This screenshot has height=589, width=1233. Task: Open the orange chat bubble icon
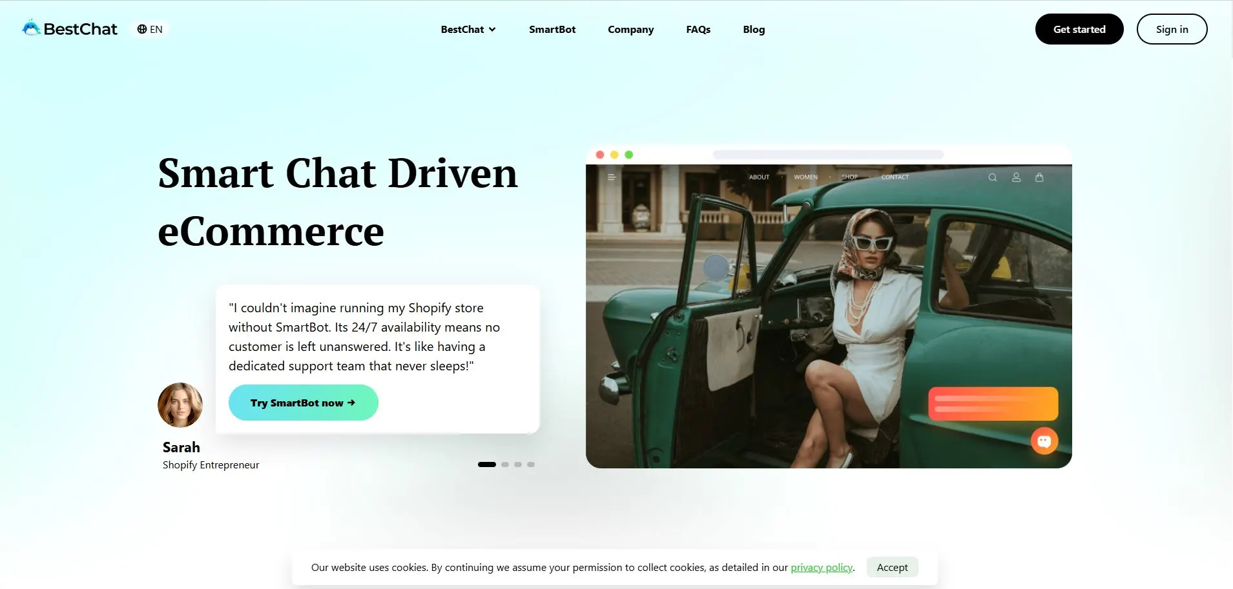(1044, 441)
